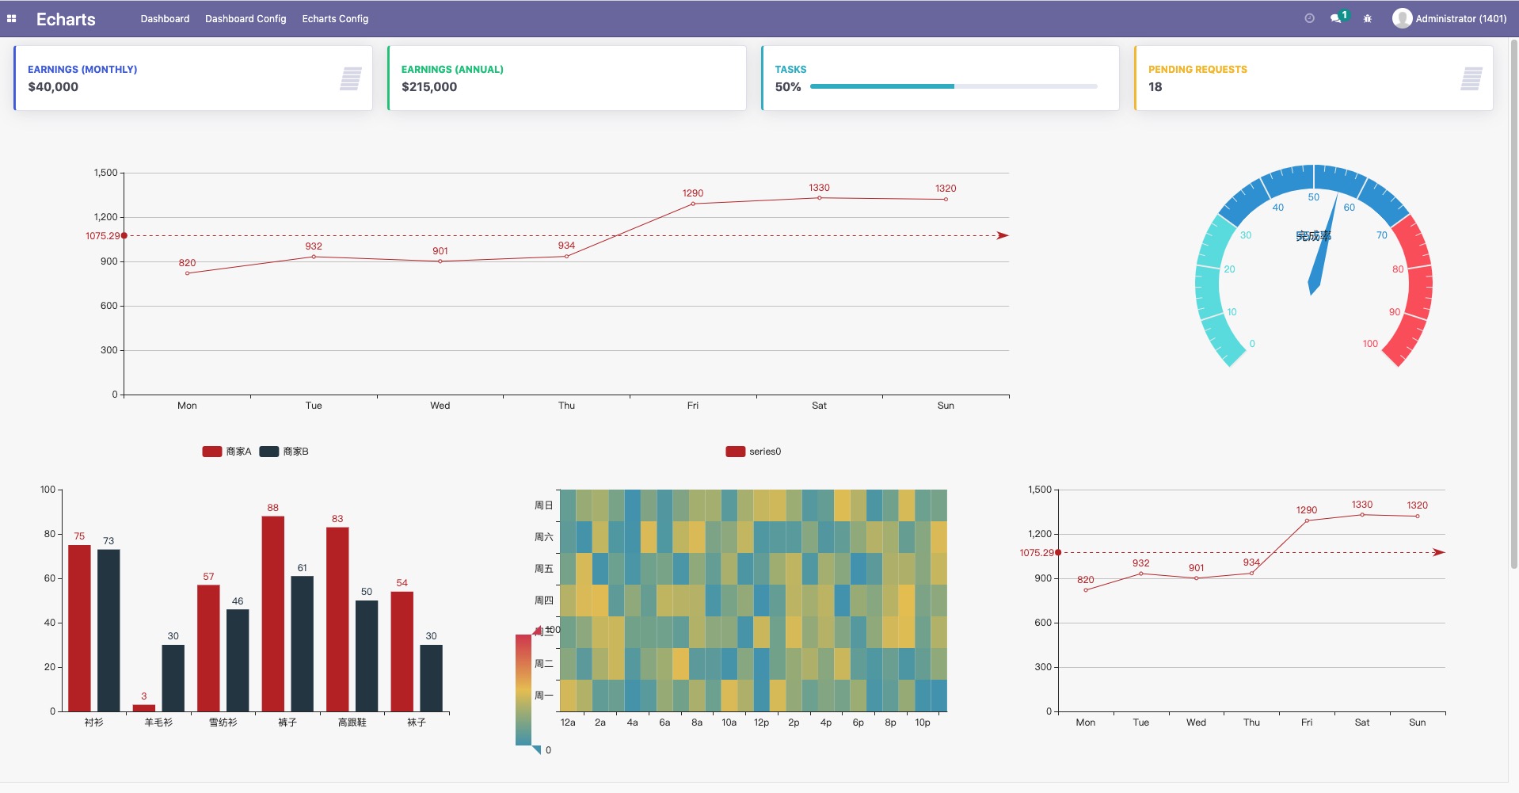Click the gauge 50 tick label
1519x793 pixels.
(x=1314, y=197)
